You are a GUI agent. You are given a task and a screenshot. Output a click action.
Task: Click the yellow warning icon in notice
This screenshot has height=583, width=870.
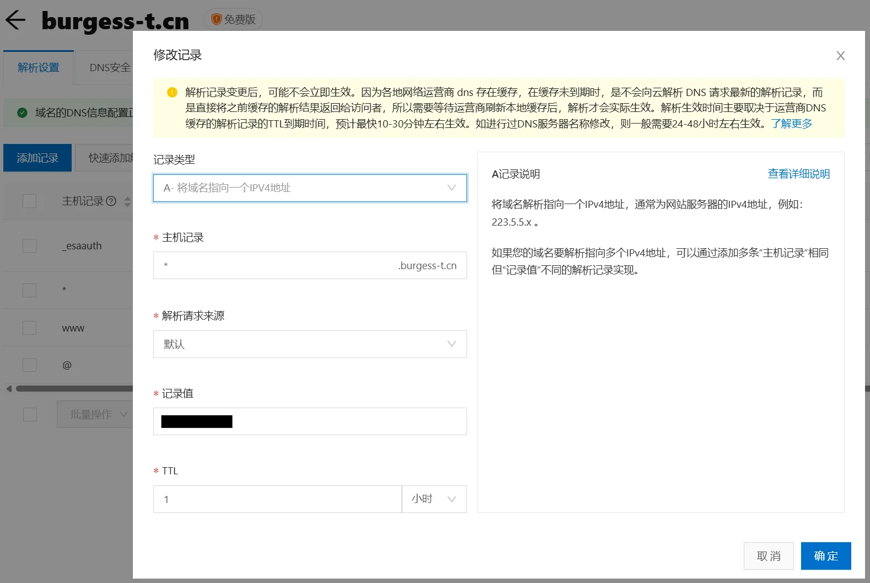[172, 92]
